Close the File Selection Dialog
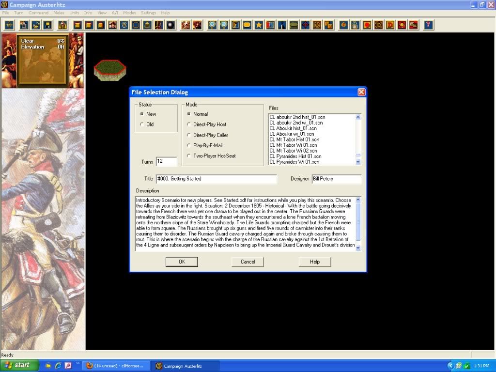This screenshot has width=496, height=372. tap(361, 92)
